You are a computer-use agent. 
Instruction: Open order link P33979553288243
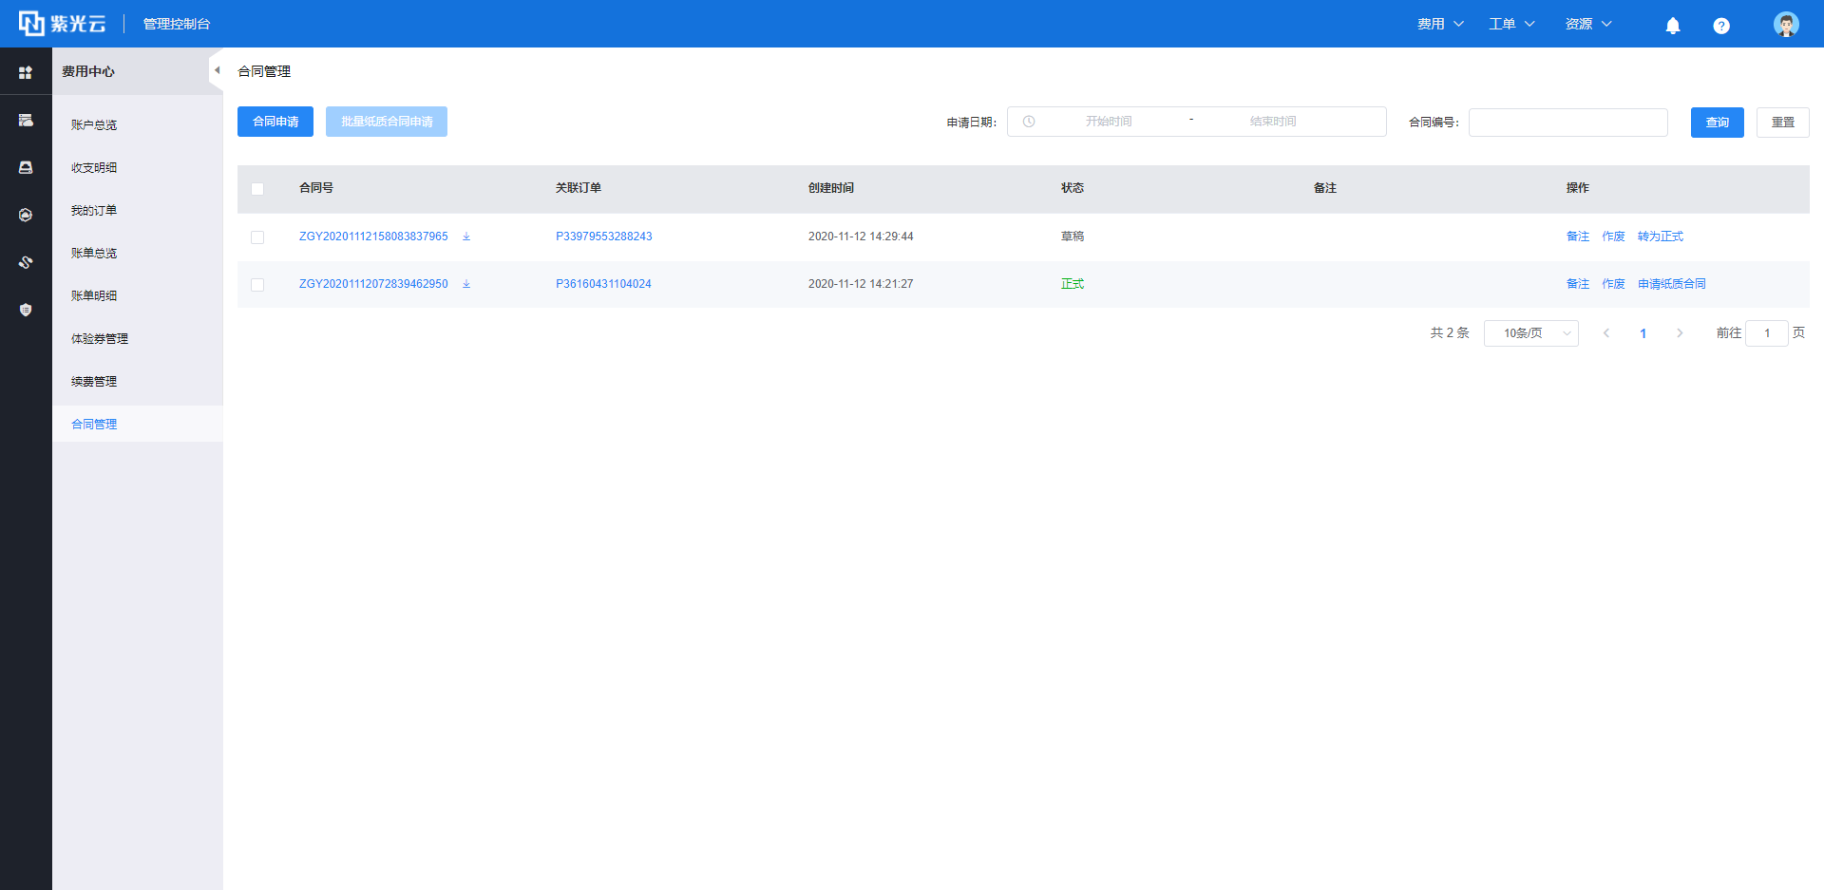pos(604,237)
